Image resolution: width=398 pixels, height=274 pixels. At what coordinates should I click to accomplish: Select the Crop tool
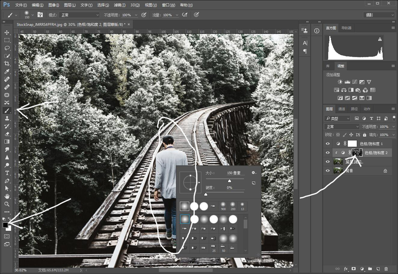tap(7, 64)
